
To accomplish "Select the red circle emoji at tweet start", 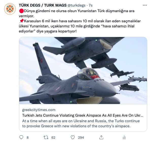I will 21,11.
